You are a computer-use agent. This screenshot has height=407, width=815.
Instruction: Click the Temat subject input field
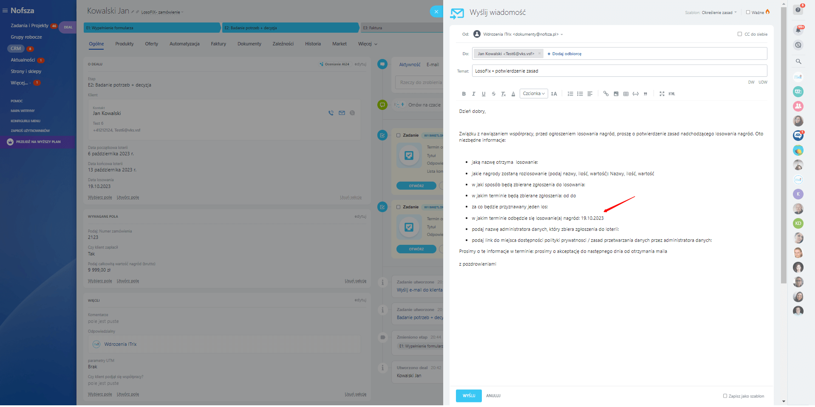tap(619, 71)
